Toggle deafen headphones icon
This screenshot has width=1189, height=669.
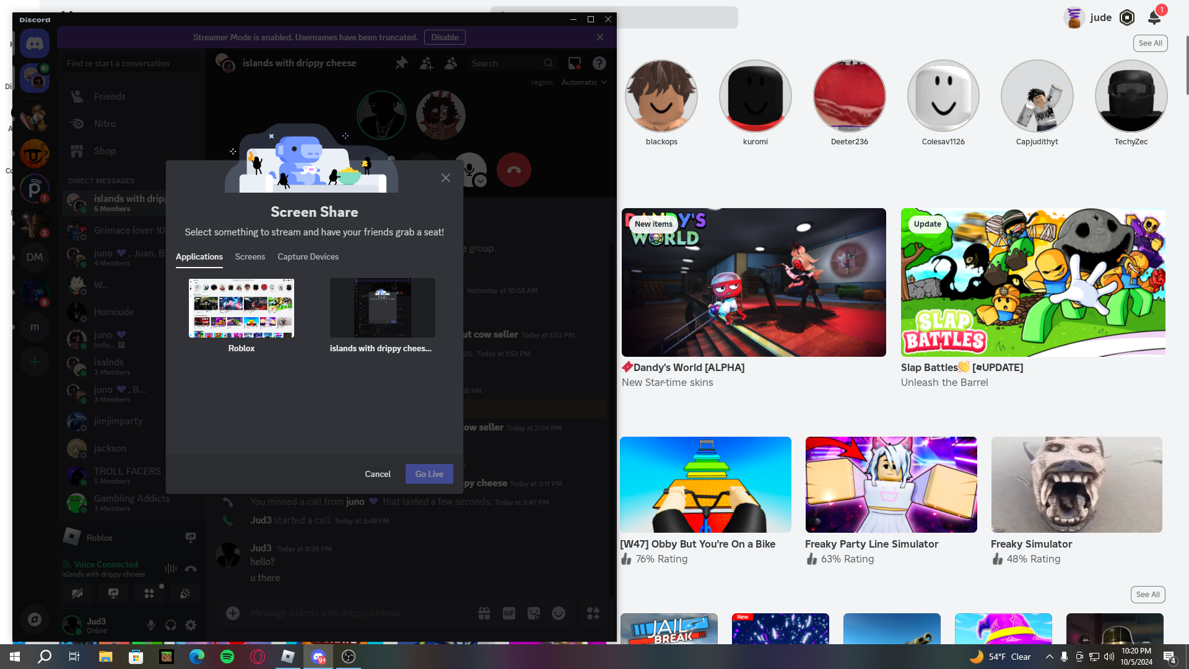171,626
